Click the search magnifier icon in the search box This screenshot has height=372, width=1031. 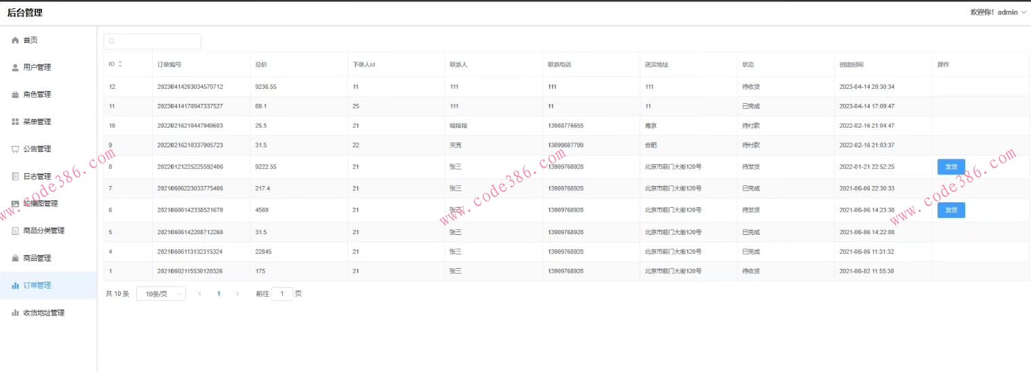[x=112, y=41]
